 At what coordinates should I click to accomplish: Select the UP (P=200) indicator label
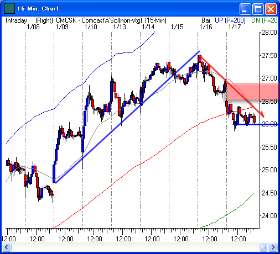tap(230, 20)
